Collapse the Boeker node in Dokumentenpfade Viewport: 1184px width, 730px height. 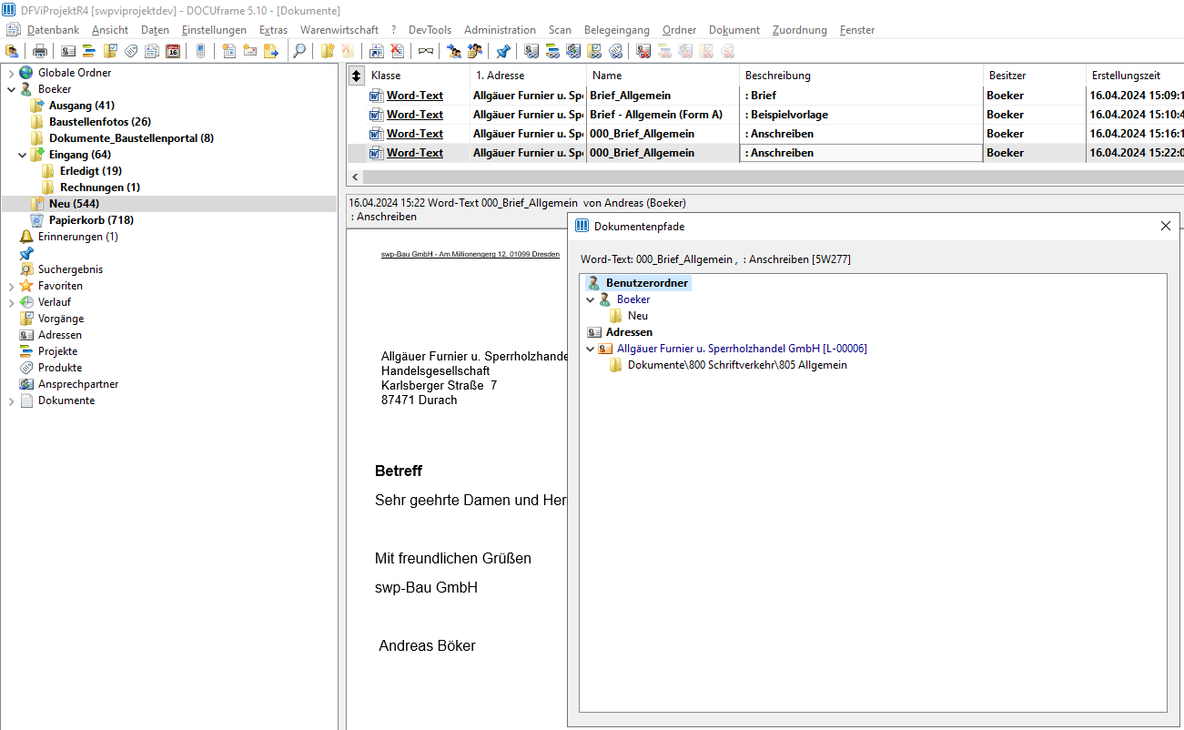coord(591,299)
